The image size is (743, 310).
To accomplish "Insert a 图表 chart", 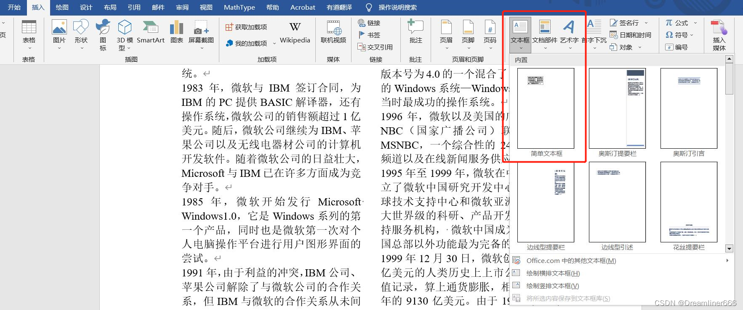I will click(177, 32).
